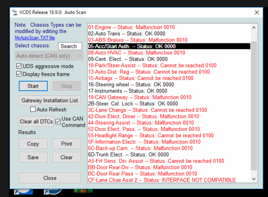Click the Search chassis button
Viewport: 268px width, 197px height.
pyautogui.click(x=70, y=46)
